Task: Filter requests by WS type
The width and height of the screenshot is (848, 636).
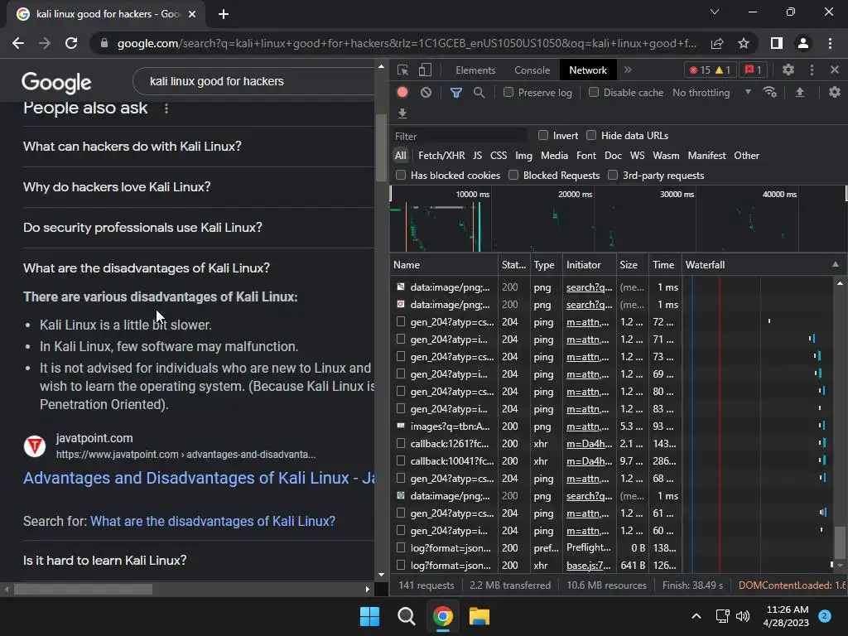Action: [x=637, y=155]
